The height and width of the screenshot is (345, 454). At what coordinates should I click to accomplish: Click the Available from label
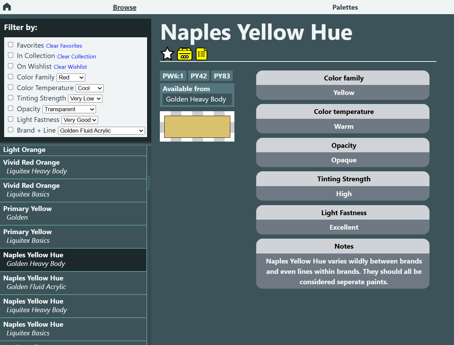tap(186, 89)
